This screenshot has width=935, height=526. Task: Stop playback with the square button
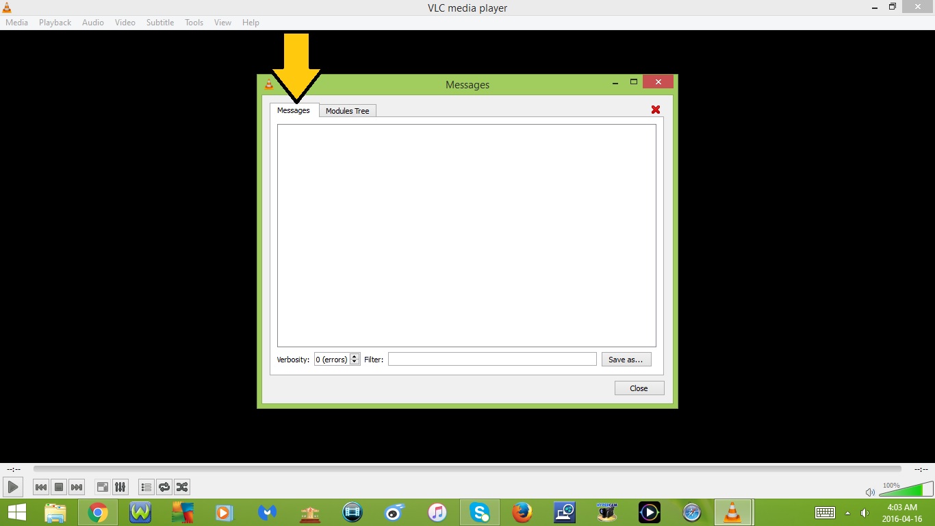coord(59,487)
